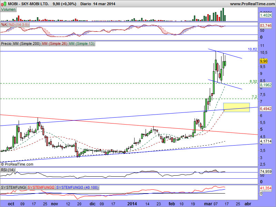The image size is (276, 207).
Task: Click the mar month axis label
Action: (208, 204)
